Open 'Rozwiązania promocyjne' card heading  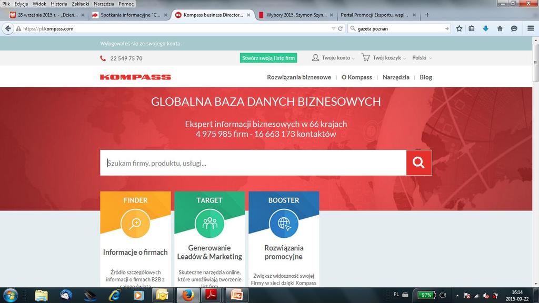point(284,252)
